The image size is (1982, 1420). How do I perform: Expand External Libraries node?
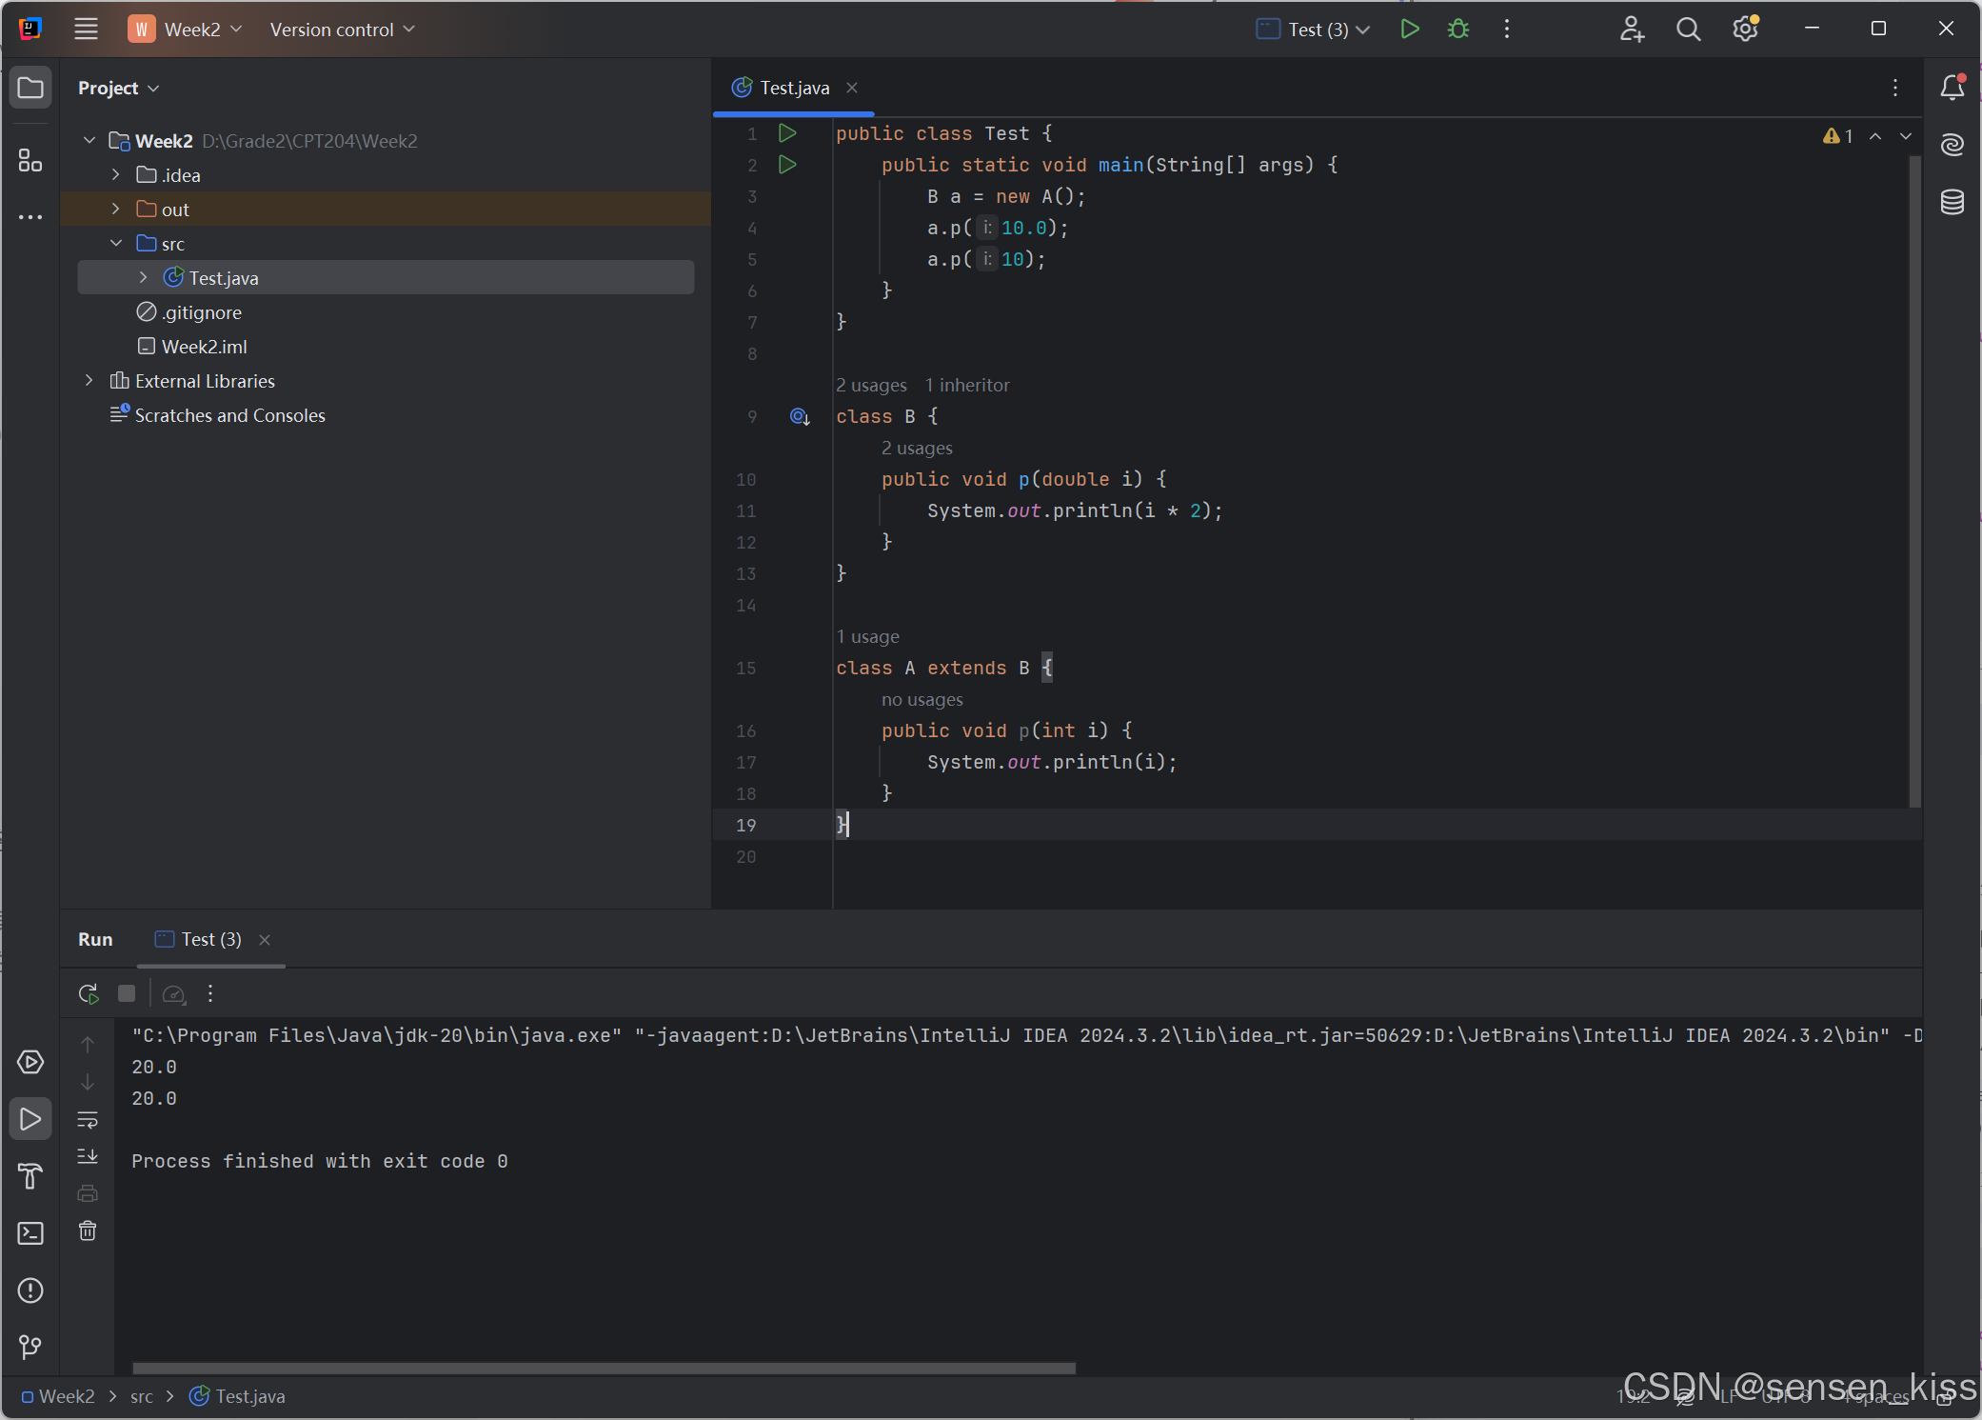pos(89,381)
